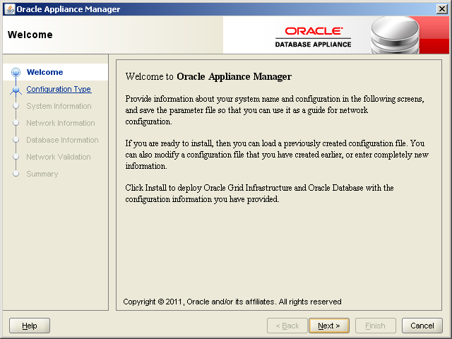Screen dimensions: 452x339
Task: Click the Database Information step bullet
Action: click(x=16, y=140)
